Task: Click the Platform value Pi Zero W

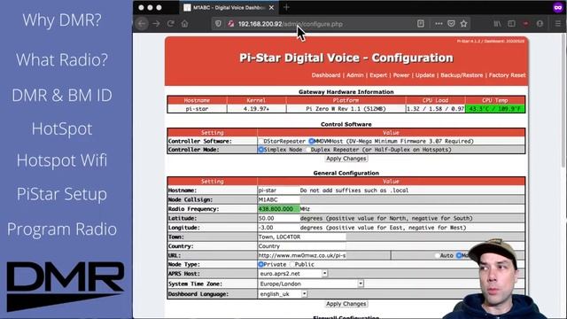Action: [346, 109]
